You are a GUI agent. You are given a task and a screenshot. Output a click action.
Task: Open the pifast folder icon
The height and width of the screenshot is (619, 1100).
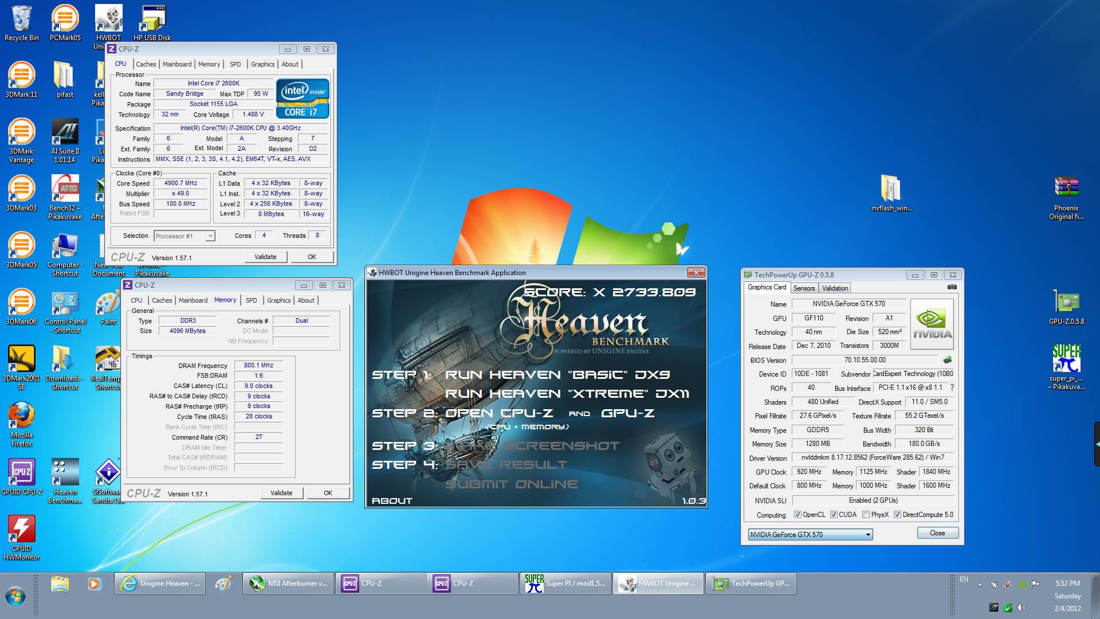(x=65, y=80)
